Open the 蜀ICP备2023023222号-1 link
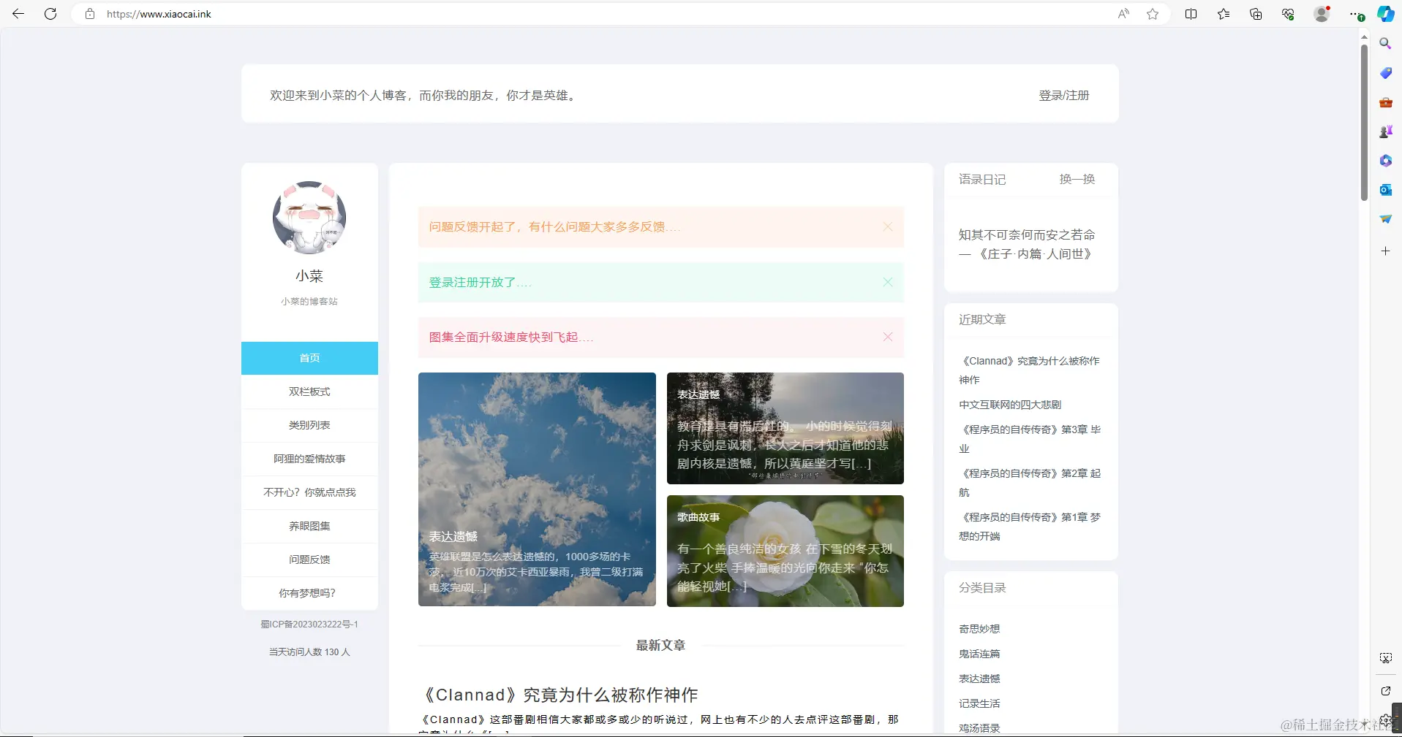Viewport: 1402px width, 737px height. [309, 625]
